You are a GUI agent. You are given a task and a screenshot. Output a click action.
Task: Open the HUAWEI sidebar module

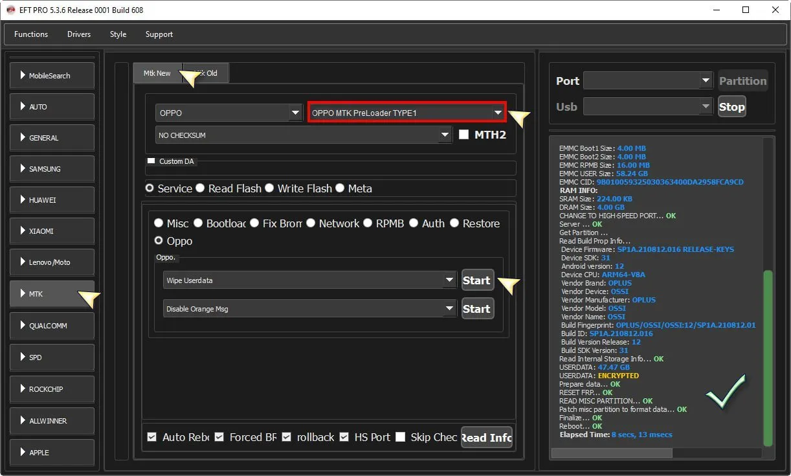(x=52, y=200)
